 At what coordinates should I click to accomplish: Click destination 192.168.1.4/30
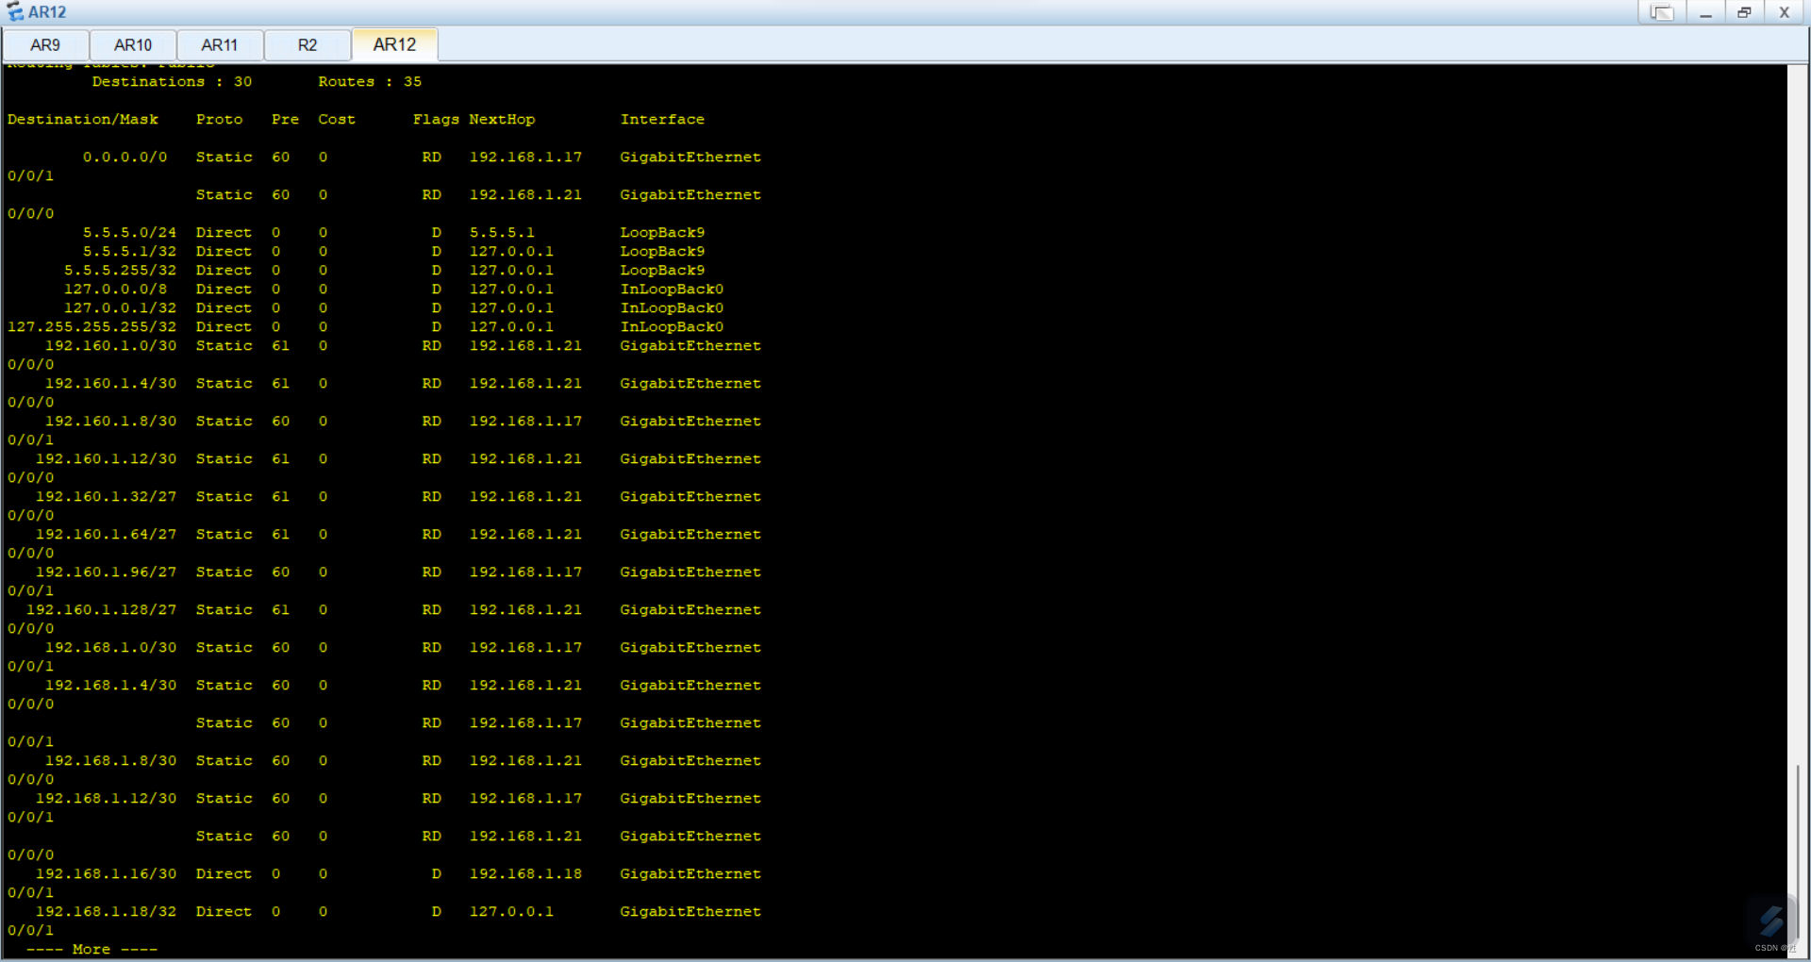[110, 686]
